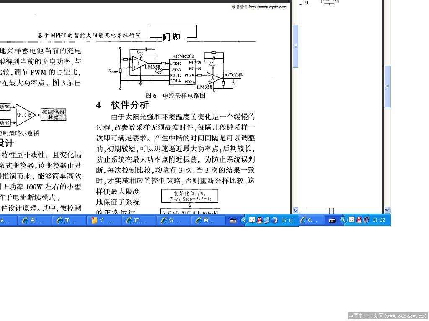The height and width of the screenshot is (321, 429).
Task: Click the network computers tray icon near 16:11
Action: point(266,220)
